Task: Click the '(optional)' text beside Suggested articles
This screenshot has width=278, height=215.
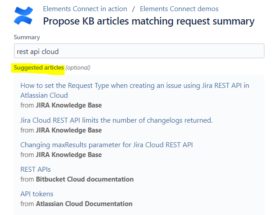Action: tap(78, 68)
